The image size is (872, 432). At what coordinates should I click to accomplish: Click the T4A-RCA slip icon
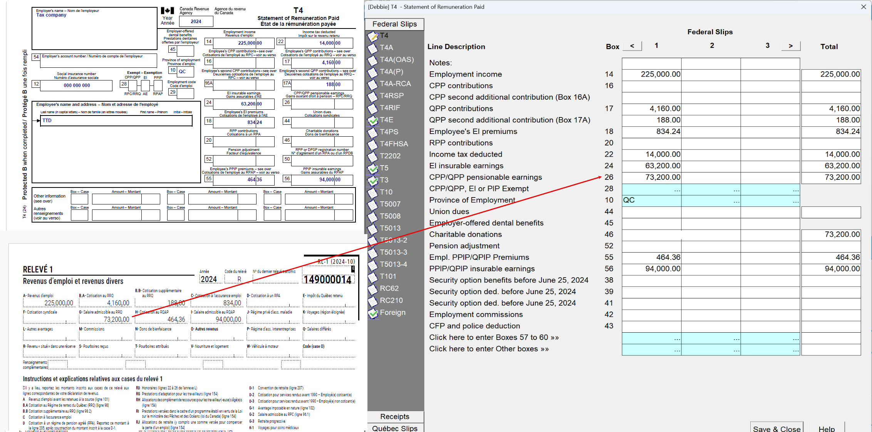pyautogui.click(x=373, y=84)
